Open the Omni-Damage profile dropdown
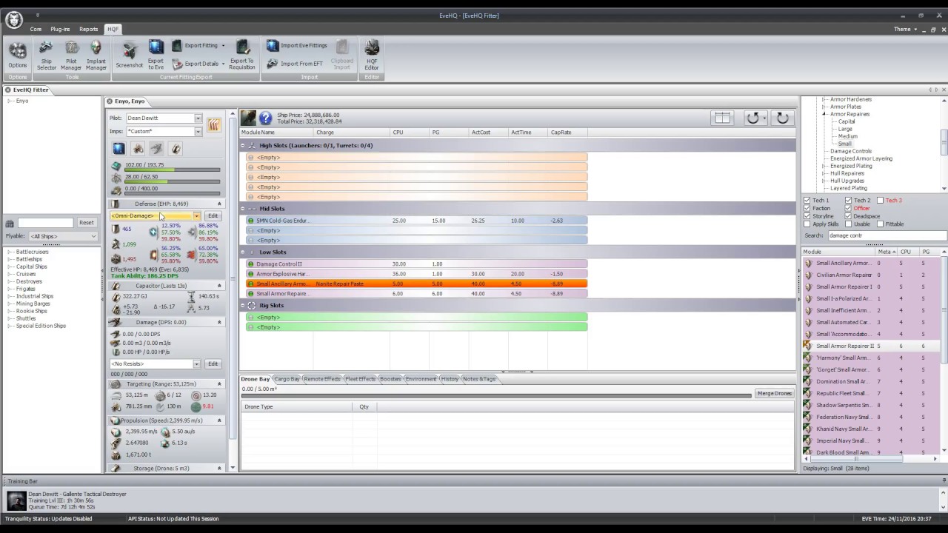948x533 pixels. [196, 216]
